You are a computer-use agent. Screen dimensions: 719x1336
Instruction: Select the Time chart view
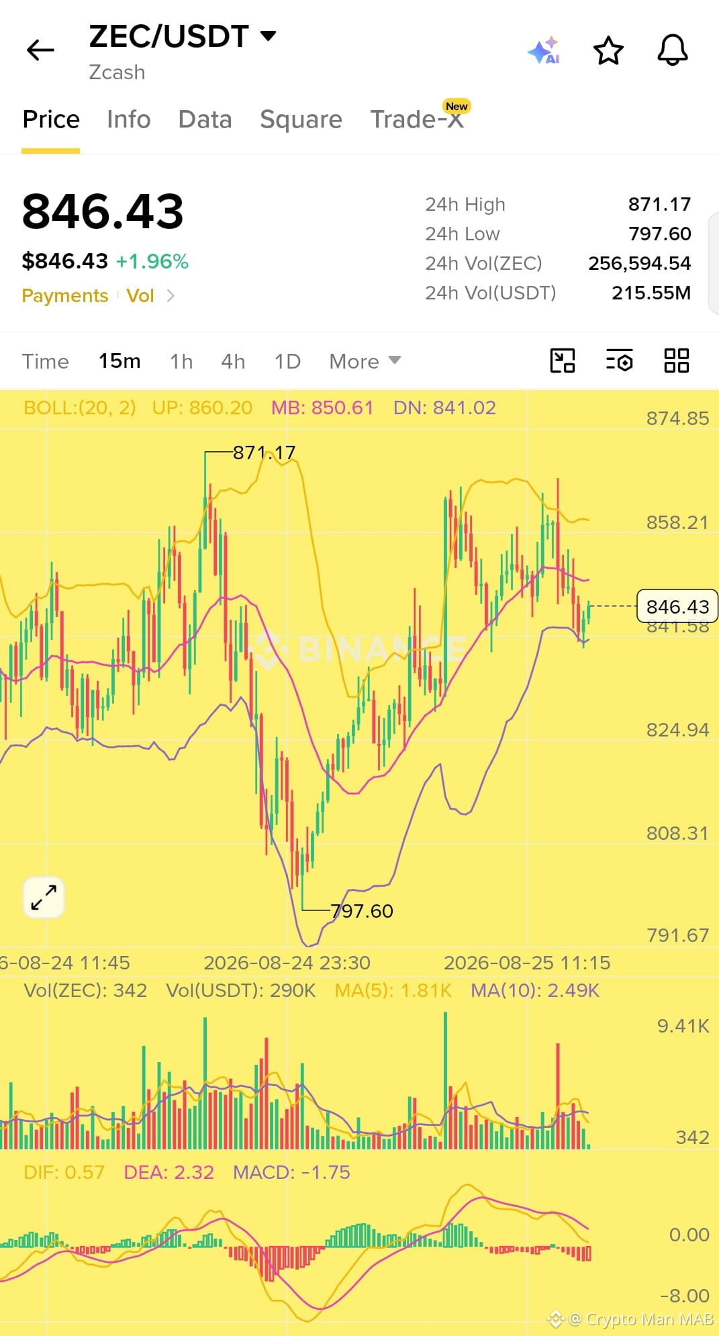coord(45,361)
